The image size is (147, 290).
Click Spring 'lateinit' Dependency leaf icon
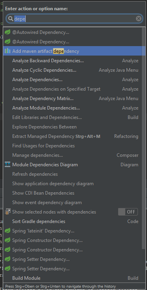tap(8, 231)
